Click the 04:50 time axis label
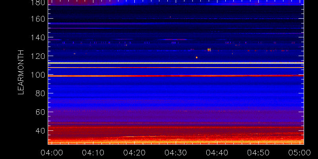Image resolution: width=318 pixels, height=159 pixels. tap(258, 153)
